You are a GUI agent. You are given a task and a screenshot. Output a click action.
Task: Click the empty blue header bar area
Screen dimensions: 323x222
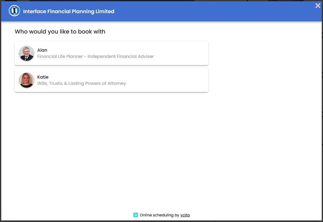click(213, 11)
